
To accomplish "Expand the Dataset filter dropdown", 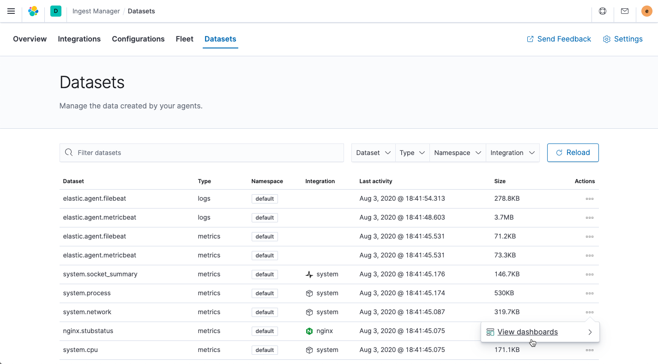I will tap(374, 153).
